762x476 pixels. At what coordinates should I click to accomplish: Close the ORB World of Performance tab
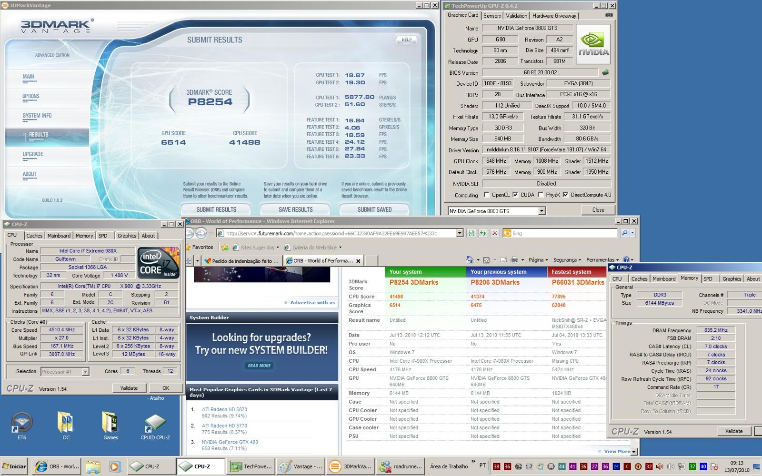pos(358,261)
